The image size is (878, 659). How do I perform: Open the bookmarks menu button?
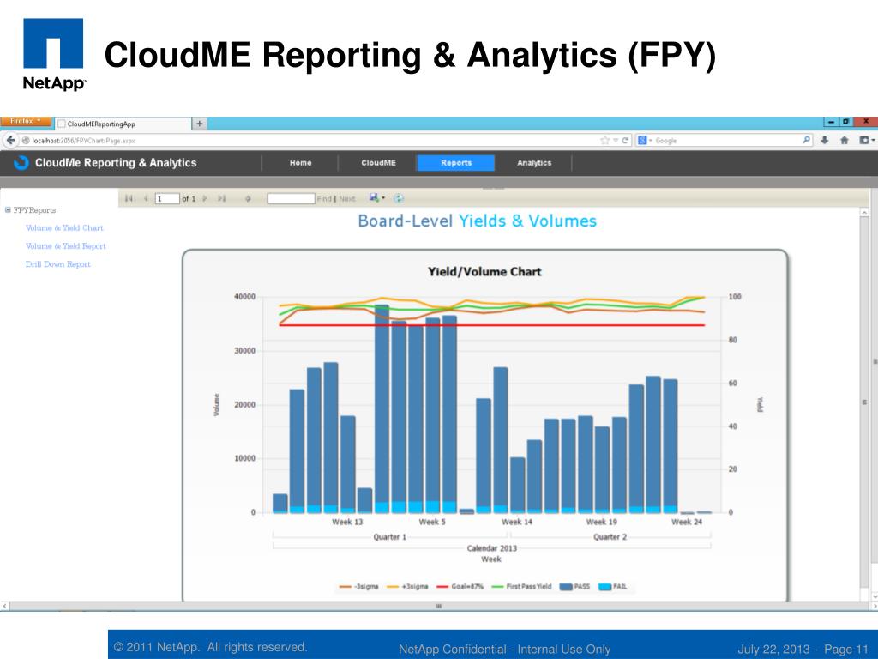click(866, 140)
